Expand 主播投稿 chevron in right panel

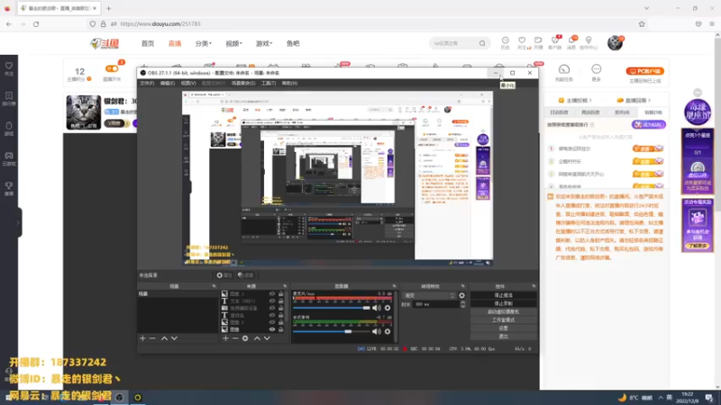[590, 100]
